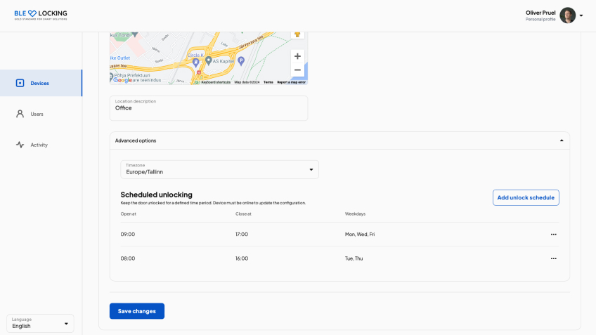
Task: Open the Language selector
Action: [x=40, y=323]
